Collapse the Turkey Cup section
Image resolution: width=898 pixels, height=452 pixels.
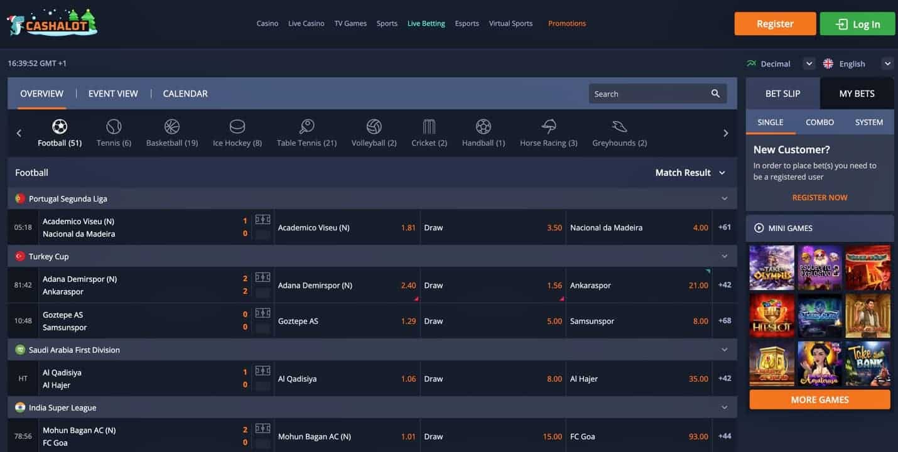point(725,256)
